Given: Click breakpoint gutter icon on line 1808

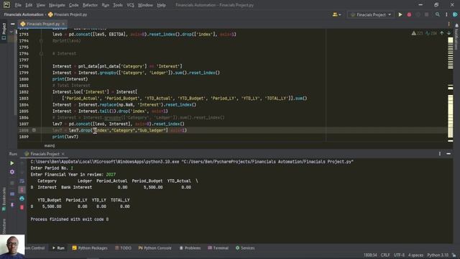Looking at the screenshot, I should [34, 130].
